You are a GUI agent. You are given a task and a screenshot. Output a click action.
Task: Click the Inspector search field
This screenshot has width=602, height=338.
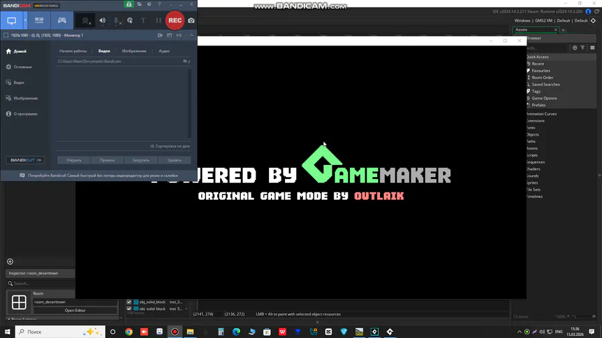pos(40,284)
